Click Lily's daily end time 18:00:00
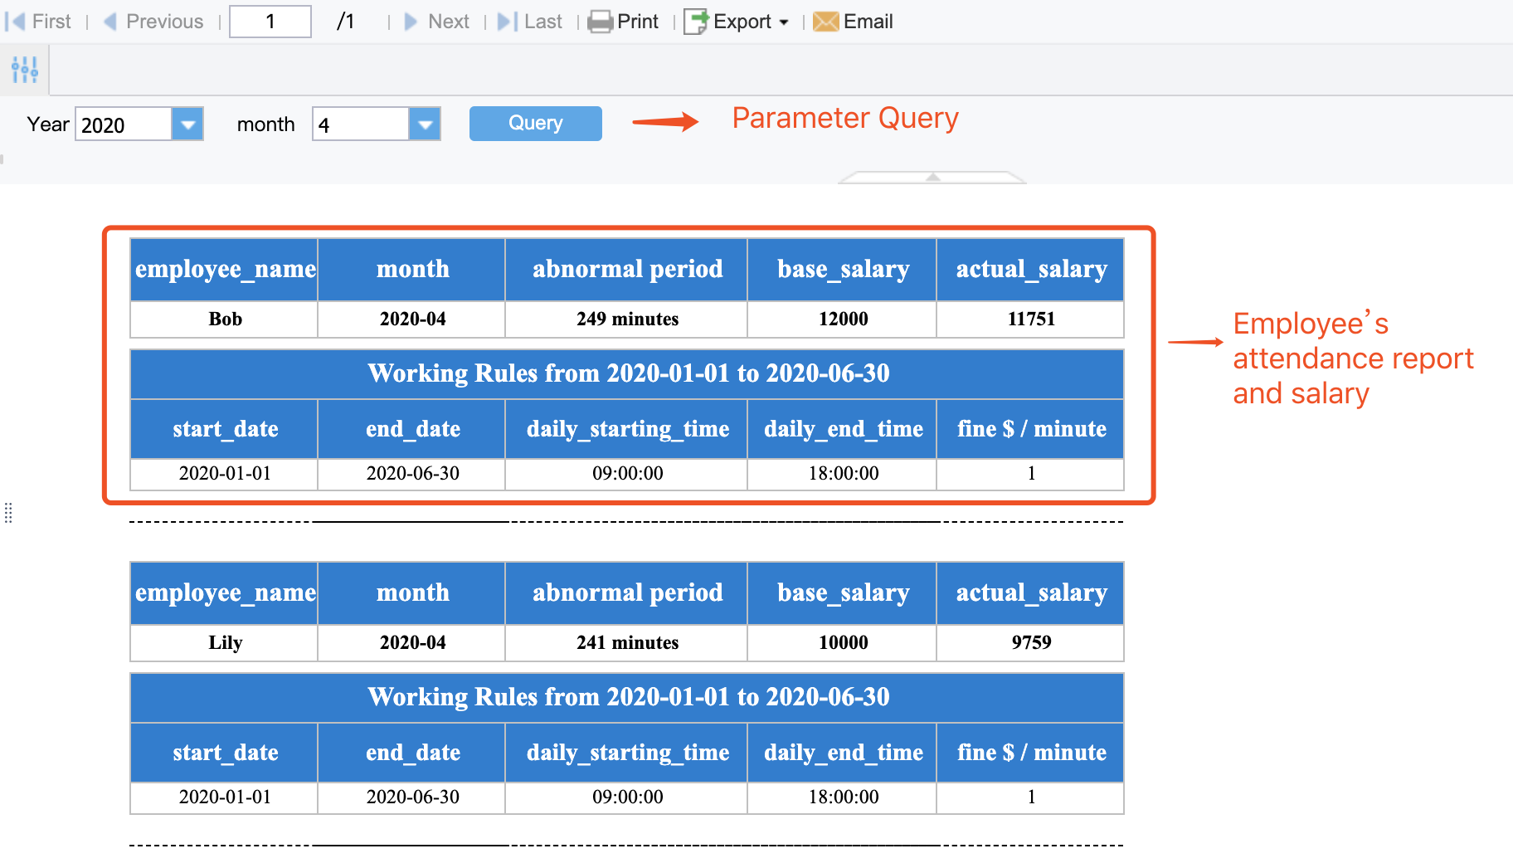 [843, 797]
